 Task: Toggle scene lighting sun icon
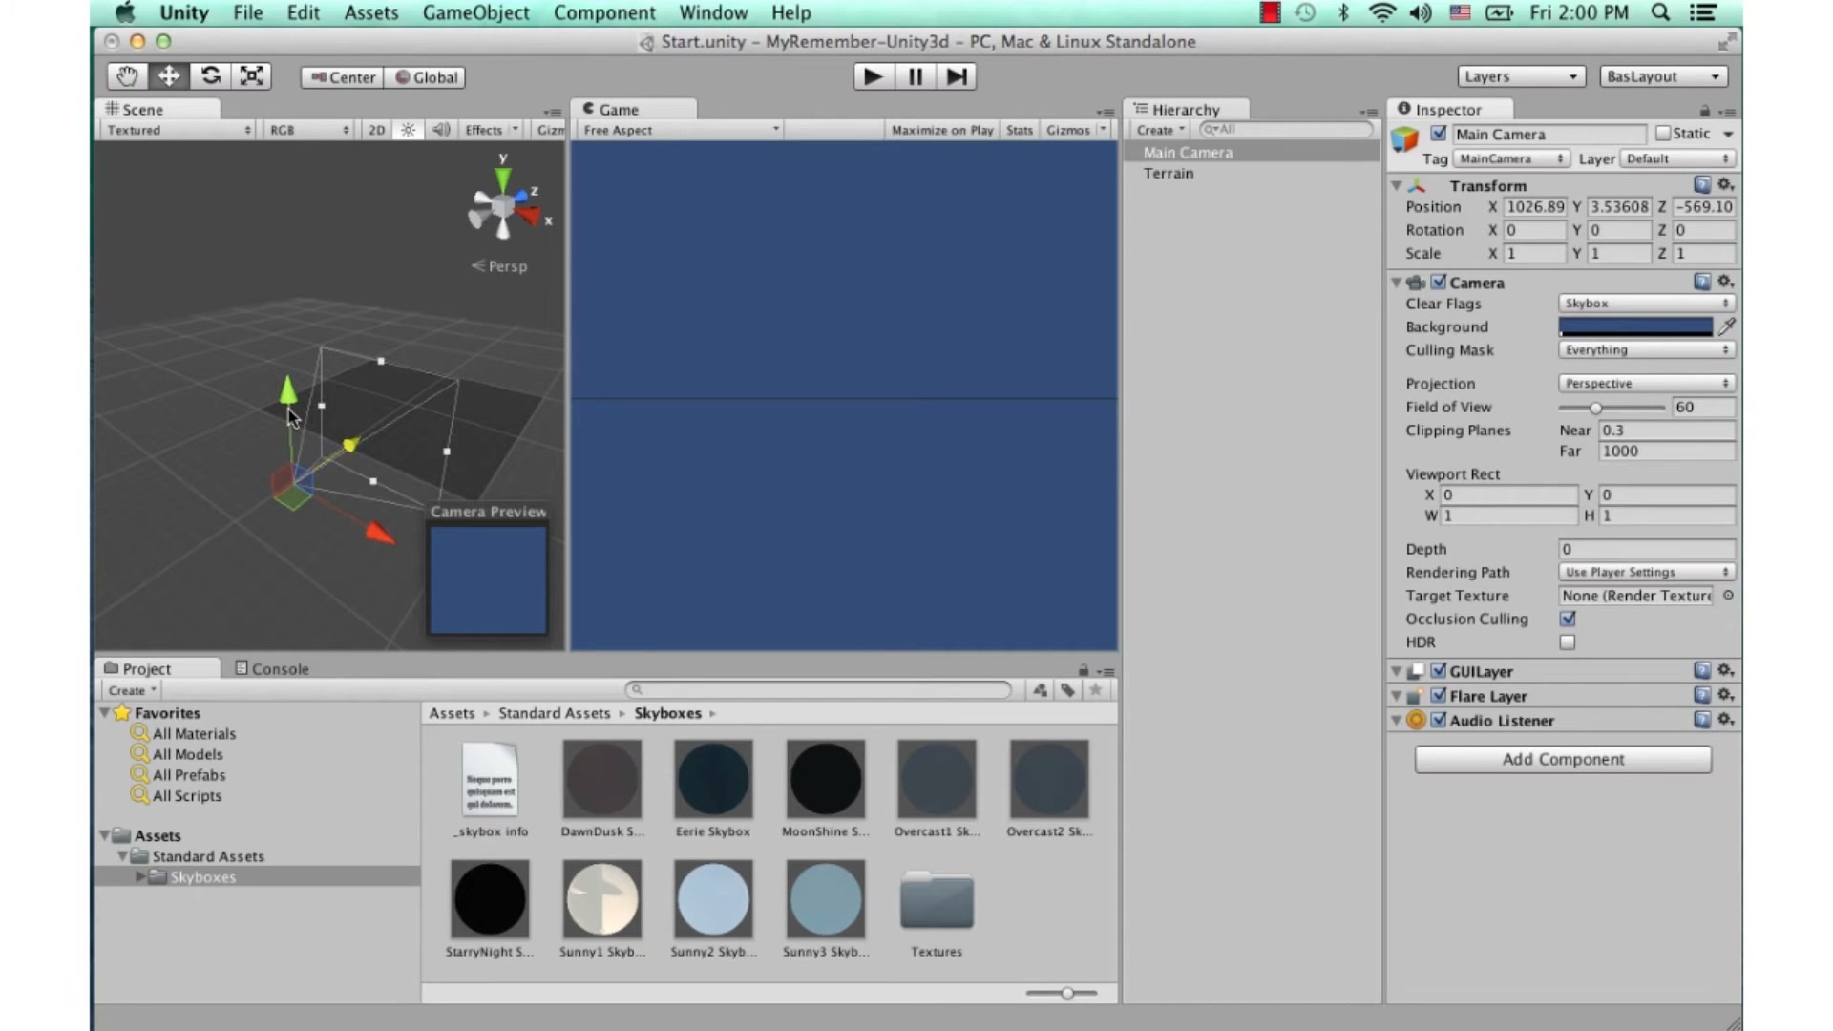click(408, 130)
